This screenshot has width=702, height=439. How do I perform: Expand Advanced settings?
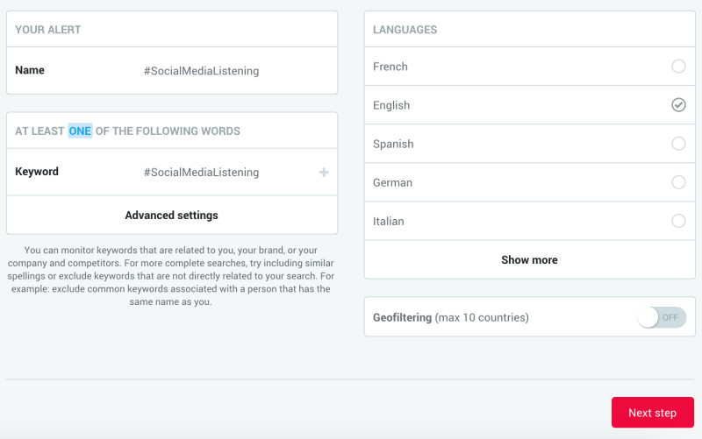coord(171,215)
